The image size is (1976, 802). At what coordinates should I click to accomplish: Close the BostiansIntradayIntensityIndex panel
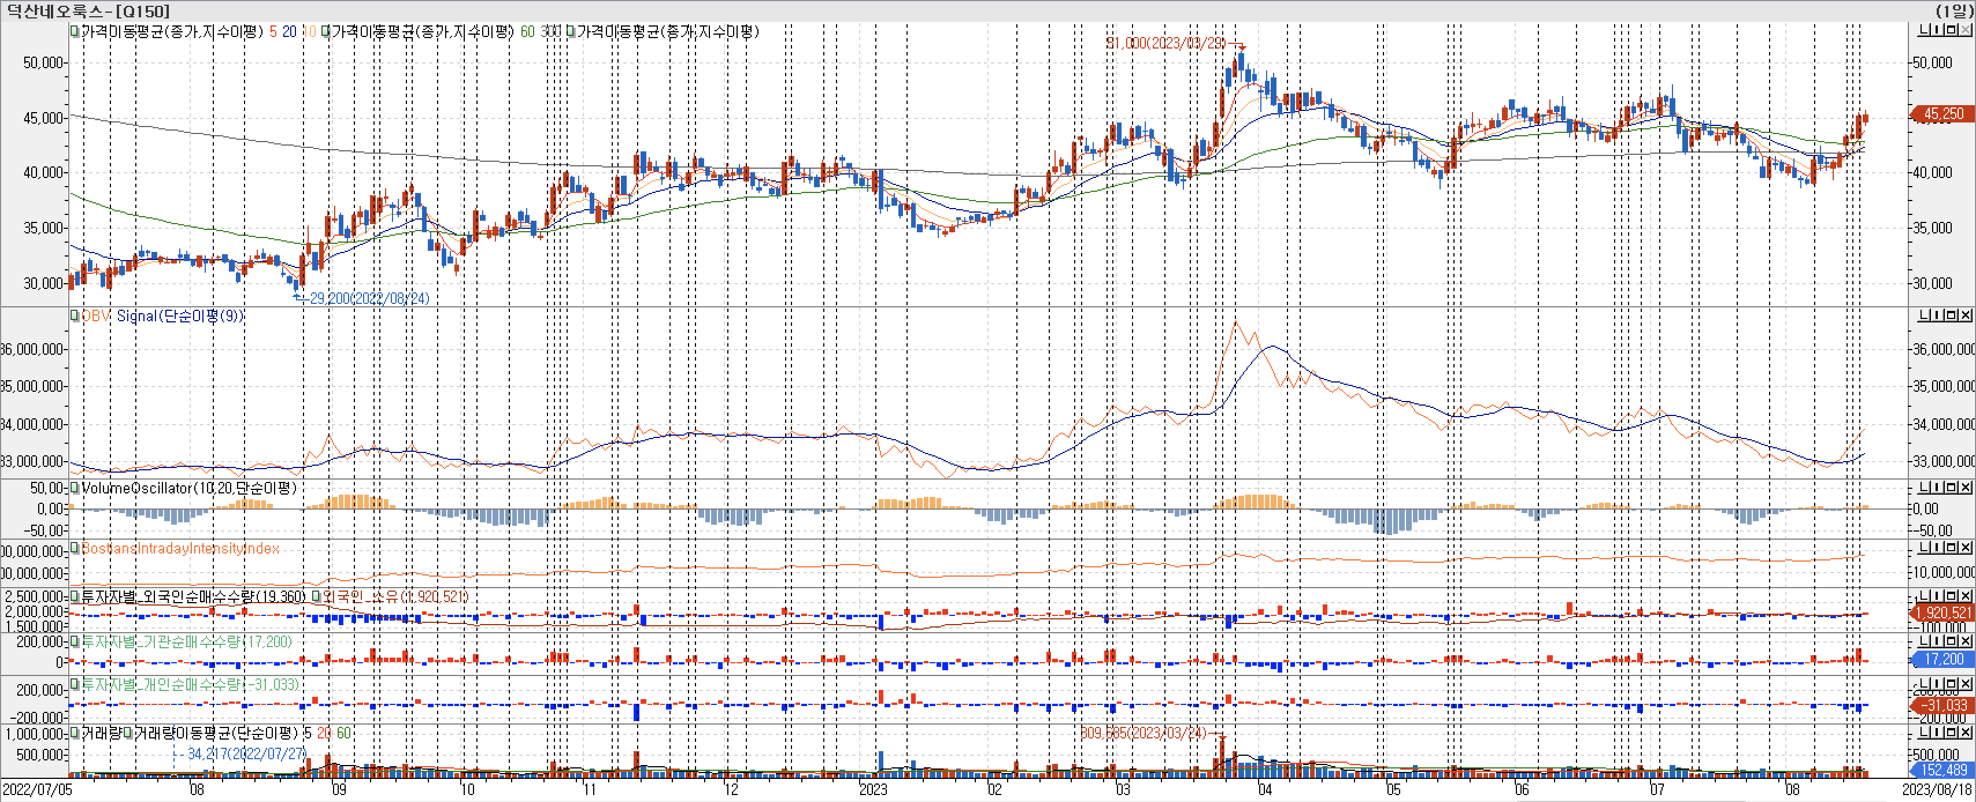1964,547
